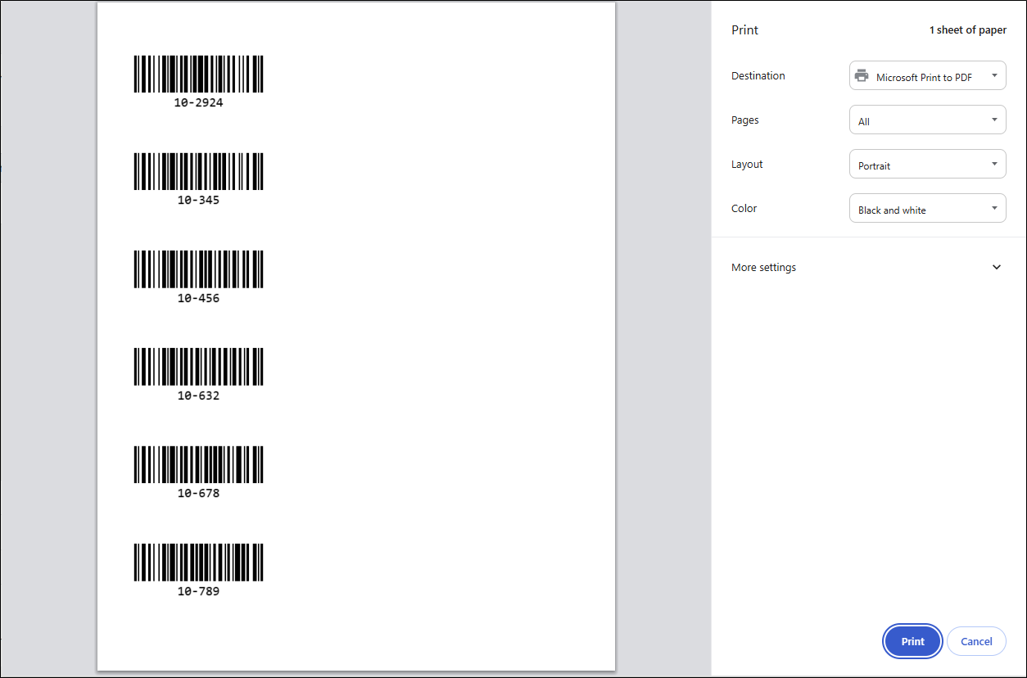Click the Print dialog heading
1027x678 pixels.
(744, 30)
